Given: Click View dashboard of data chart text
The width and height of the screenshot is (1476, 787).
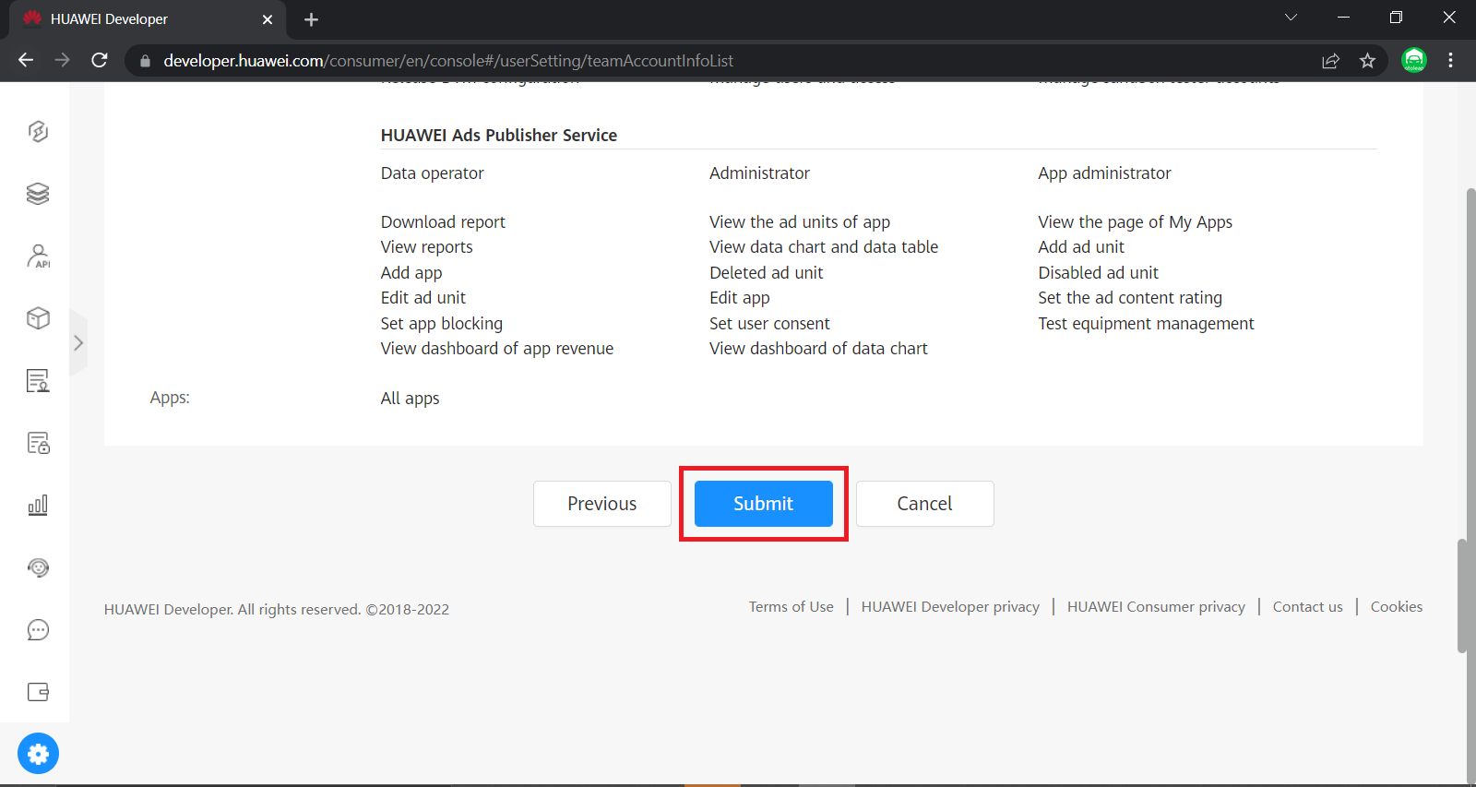Looking at the screenshot, I should coord(818,348).
